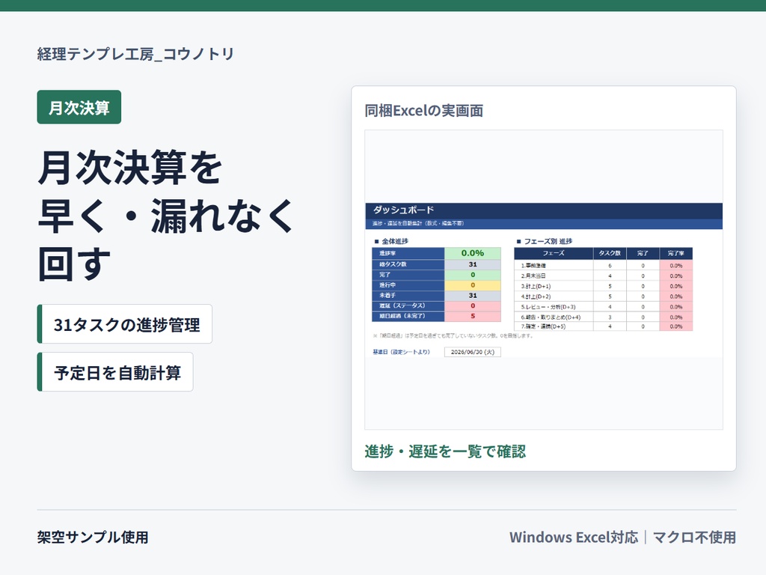
Task: Click the フェーズ column header
Action: coord(554,253)
